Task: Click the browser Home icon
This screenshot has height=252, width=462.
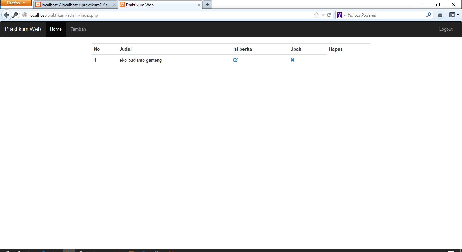Action: (x=440, y=15)
